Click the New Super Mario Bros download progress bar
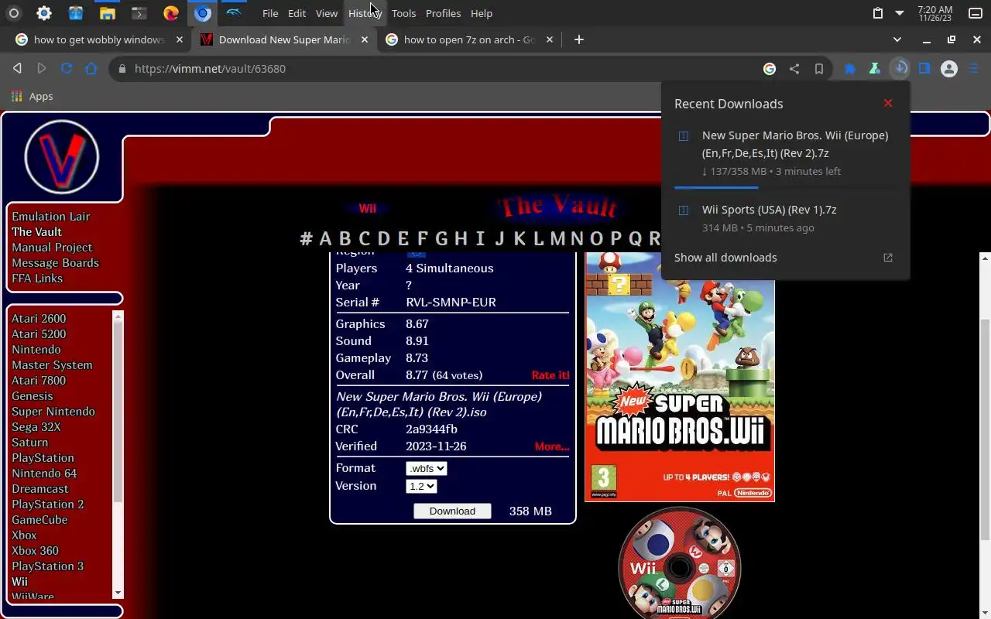The image size is (991, 619). [785, 187]
